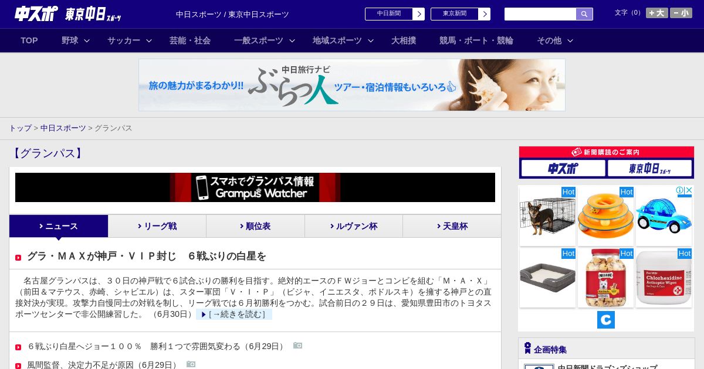The height and width of the screenshot is (369, 704).
Task: Open article 風間監督、決定力不足が原因
Action: point(103,365)
